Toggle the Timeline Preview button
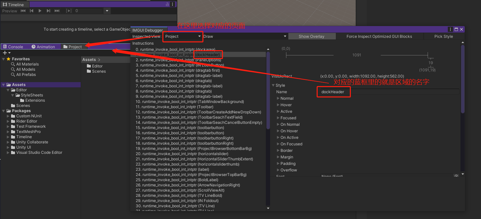481x219 pixels. point(10,11)
